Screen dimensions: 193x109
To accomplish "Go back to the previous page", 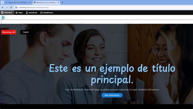I will (x=3, y=8).
